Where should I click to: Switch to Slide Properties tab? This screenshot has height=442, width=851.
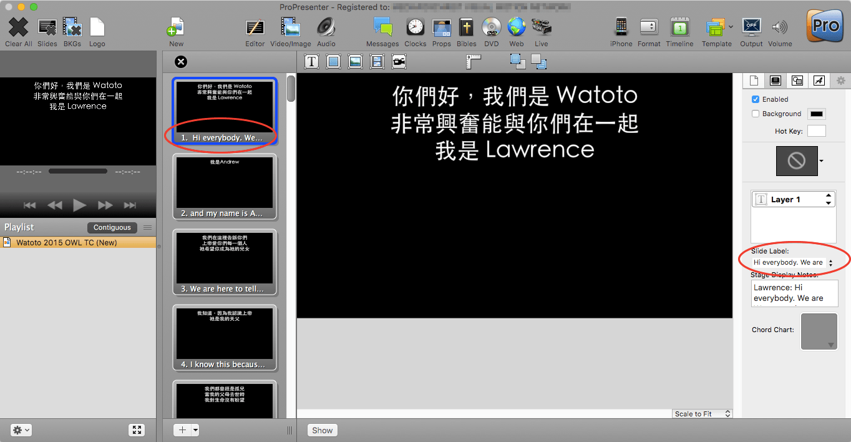[x=754, y=81]
